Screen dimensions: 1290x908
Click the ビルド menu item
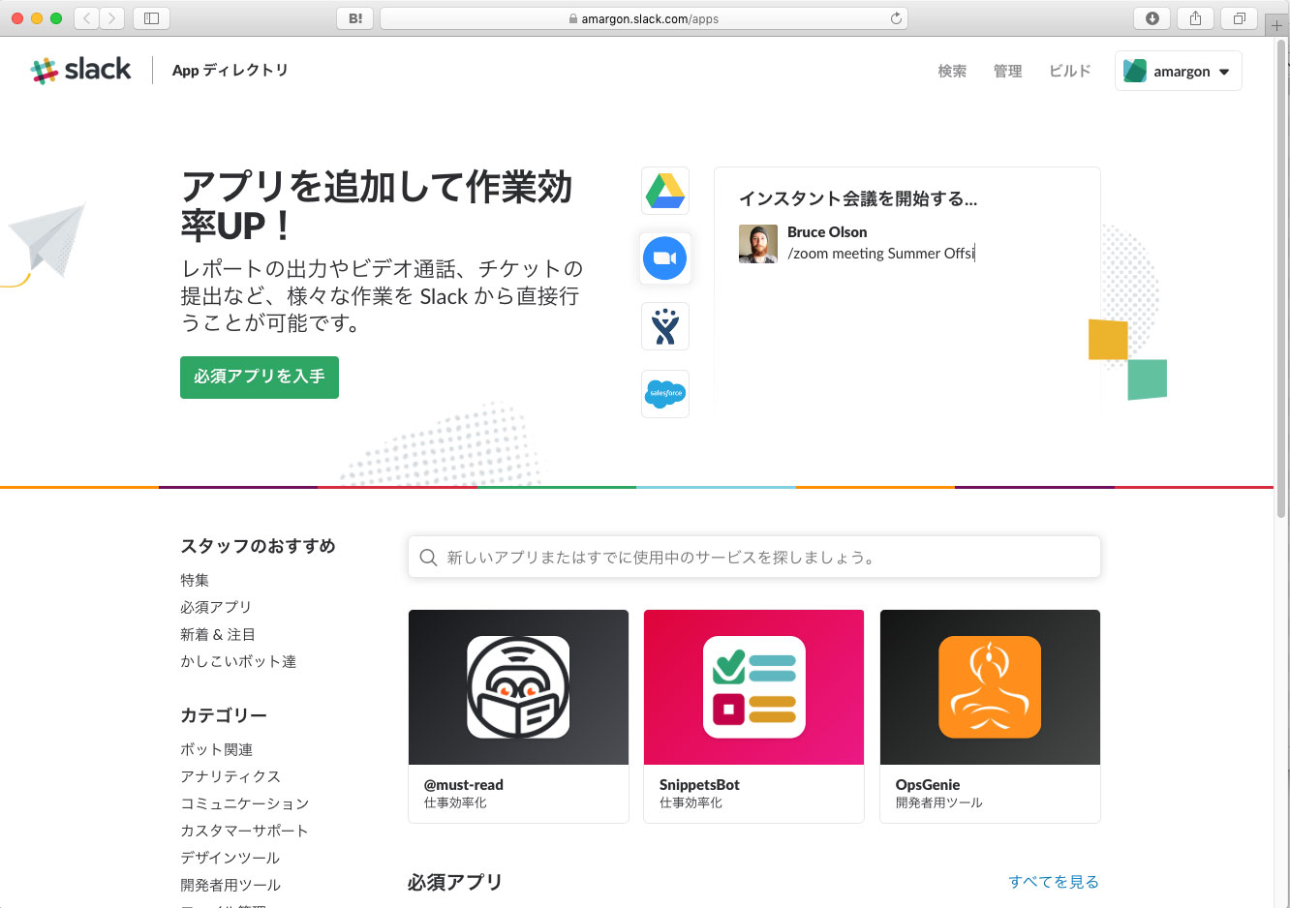(1069, 71)
